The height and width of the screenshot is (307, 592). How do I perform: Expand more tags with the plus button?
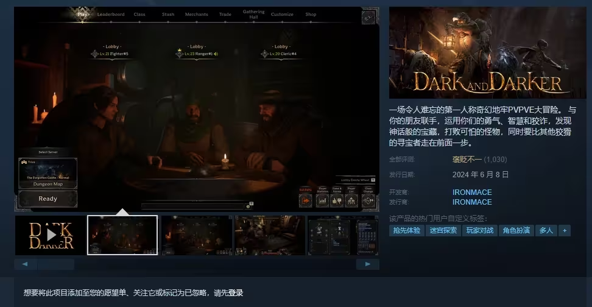(x=565, y=230)
